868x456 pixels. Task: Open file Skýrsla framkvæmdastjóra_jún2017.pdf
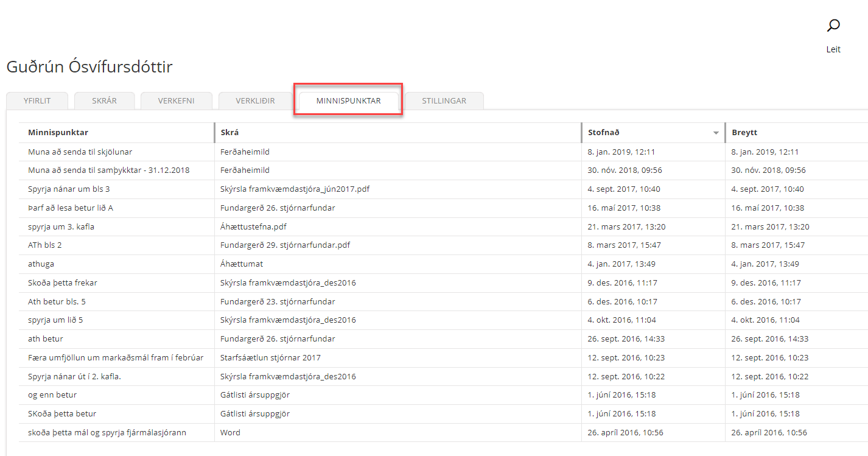(295, 189)
